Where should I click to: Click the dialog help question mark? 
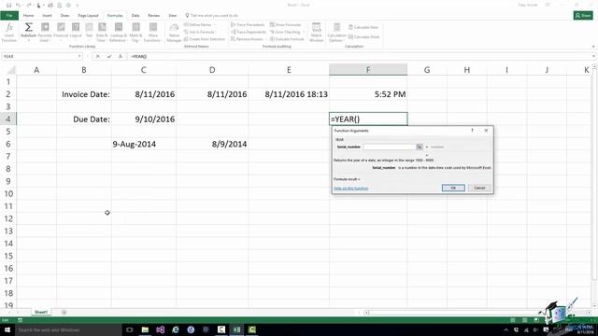[472, 131]
